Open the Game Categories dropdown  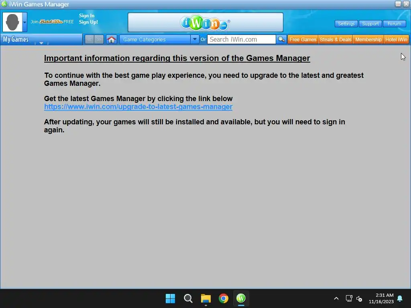pos(159,40)
